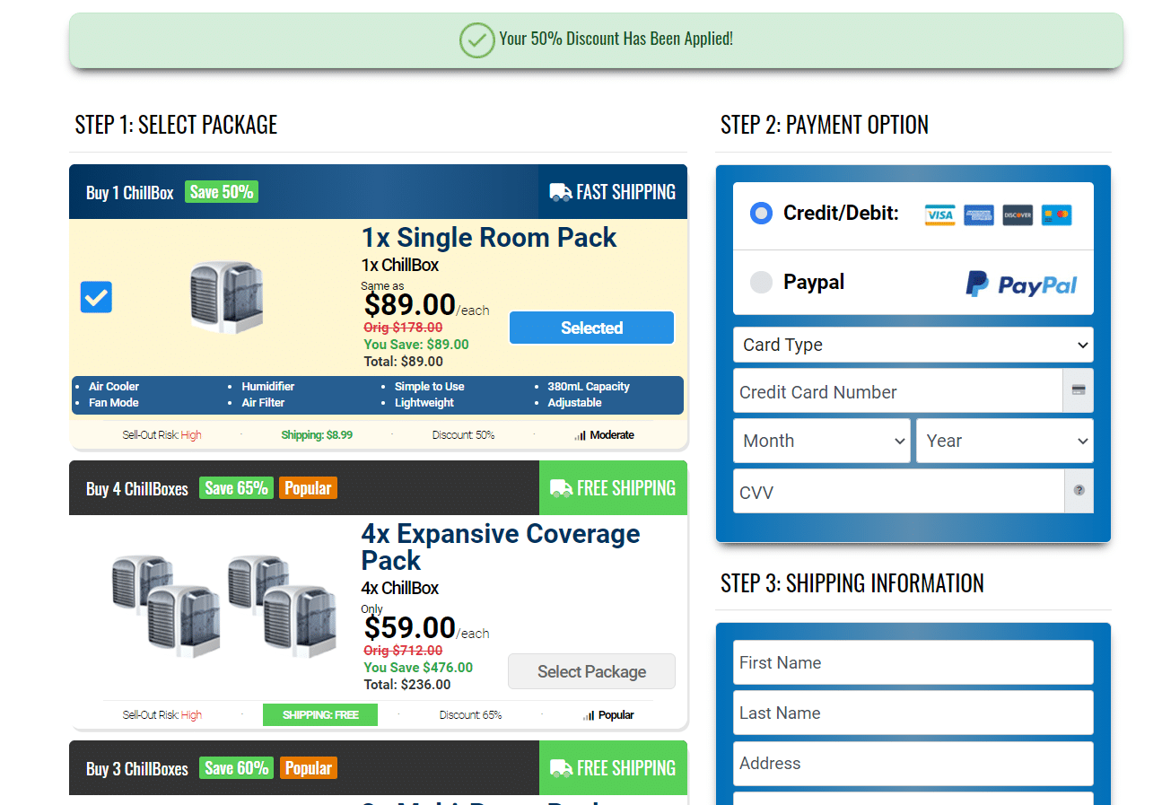
Task: Click the 'Humidifier' feature text
Action: click(268, 387)
